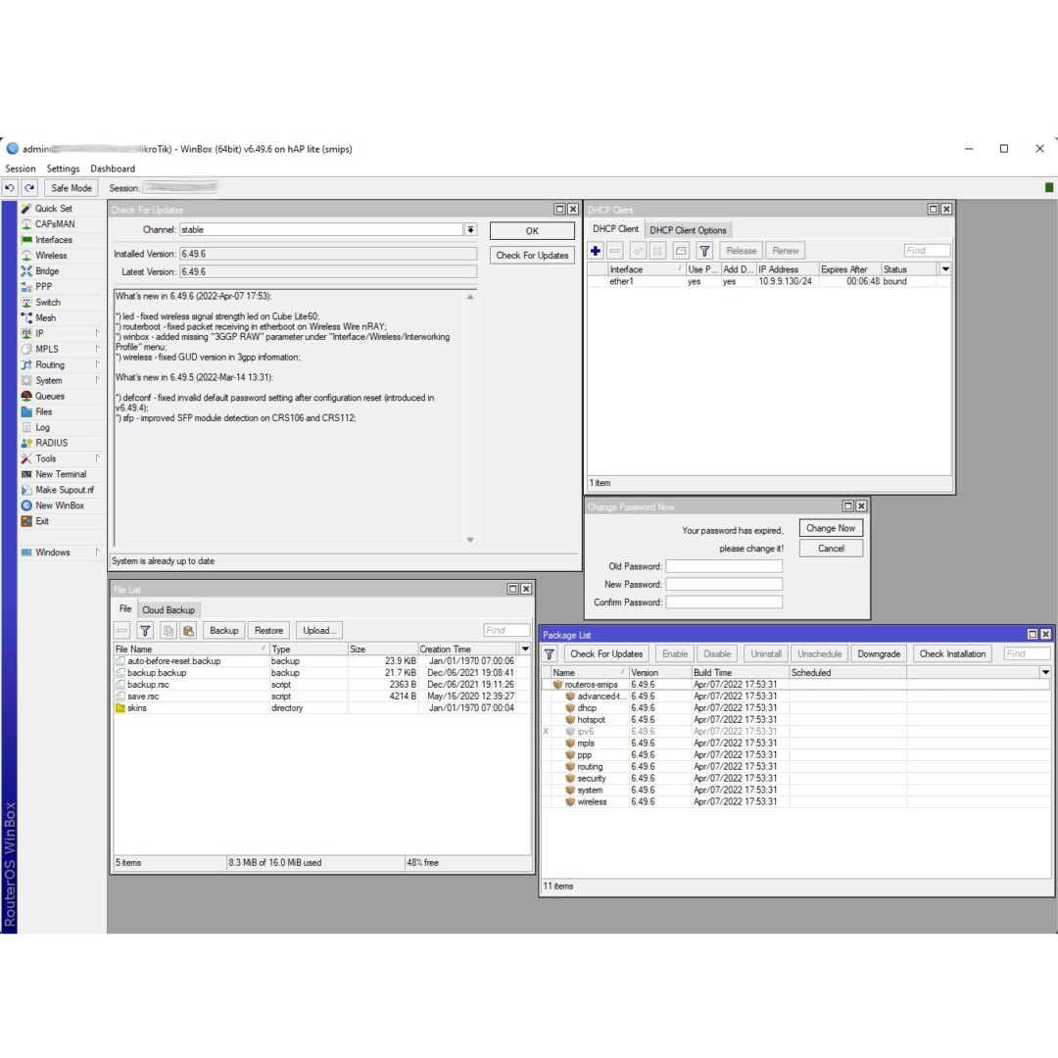Open the Bridge section
1058x1058 pixels.
[47, 270]
